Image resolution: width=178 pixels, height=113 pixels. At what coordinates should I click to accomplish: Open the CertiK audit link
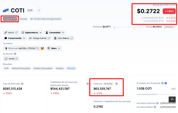pos(11,59)
